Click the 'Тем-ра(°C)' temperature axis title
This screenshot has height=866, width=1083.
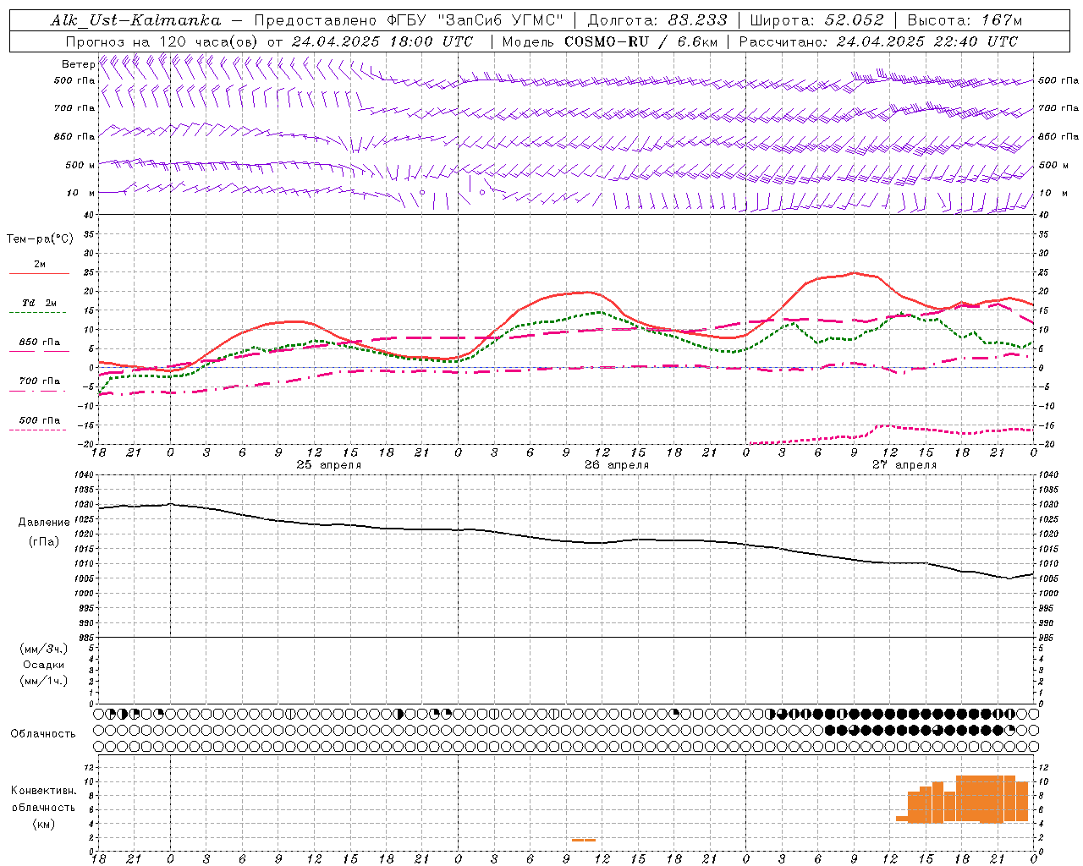pyautogui.click(x=40, y=239)
